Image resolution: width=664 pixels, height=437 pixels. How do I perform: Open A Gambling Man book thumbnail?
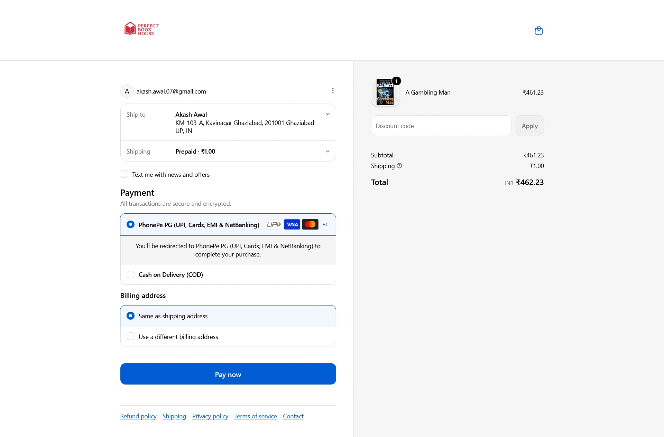tap(385, 92)
